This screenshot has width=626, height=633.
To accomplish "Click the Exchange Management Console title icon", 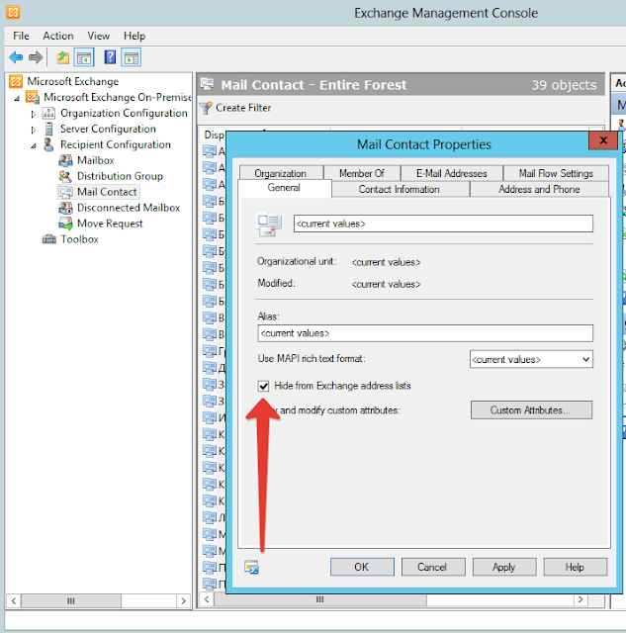I will tap(13, 13).
